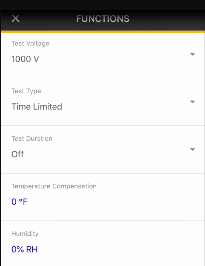Tap the Time Limited test type value
Image resolution: width=205 pixels, height=266 pixels.
tap(37, 107)
